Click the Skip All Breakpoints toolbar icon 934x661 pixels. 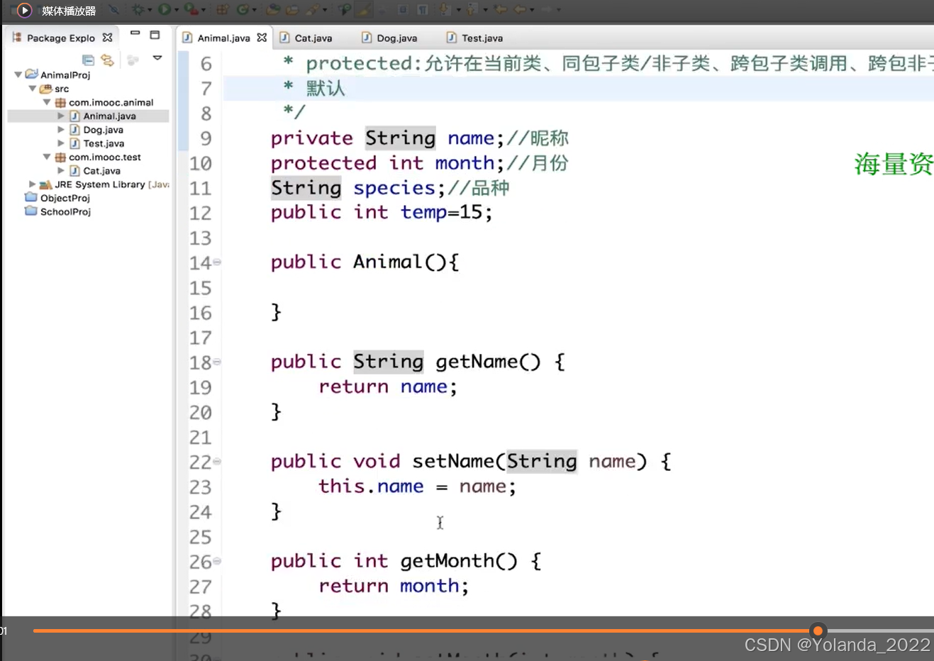(113, 10)
